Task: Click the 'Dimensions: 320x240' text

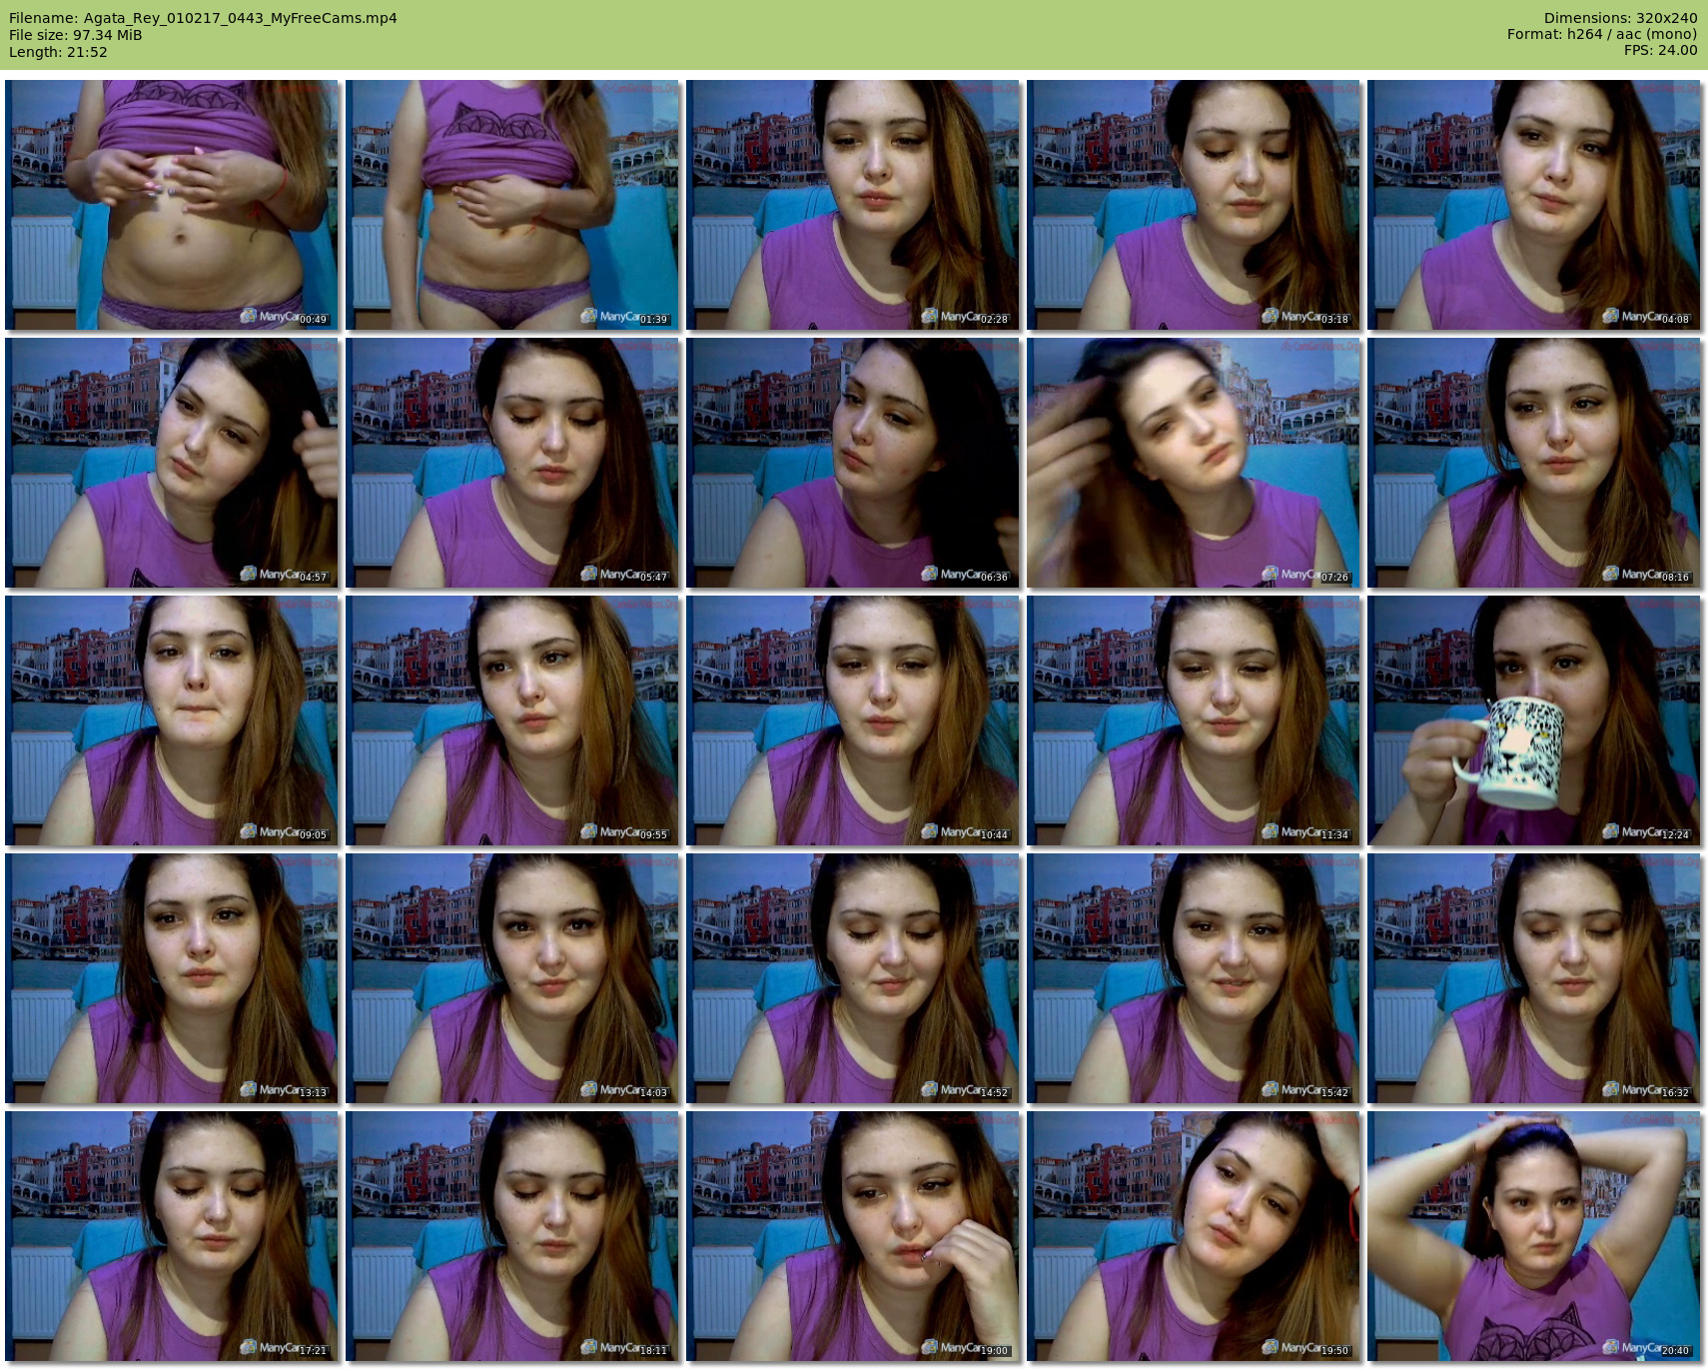Action: 1620,18
